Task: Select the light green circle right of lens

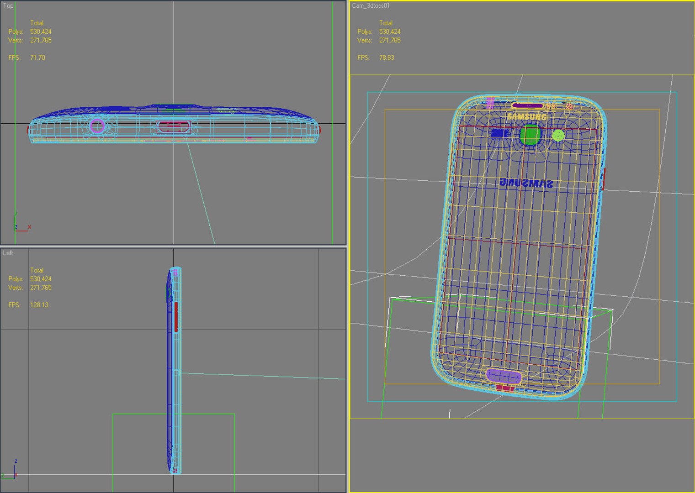Action: (x=558, y=136)
